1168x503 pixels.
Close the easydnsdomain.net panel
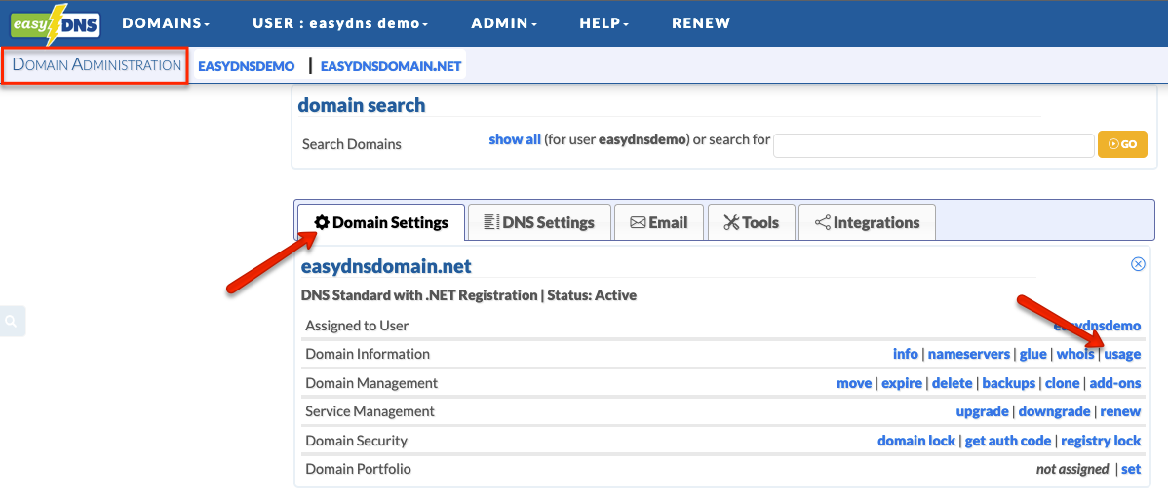[1138, 264]
